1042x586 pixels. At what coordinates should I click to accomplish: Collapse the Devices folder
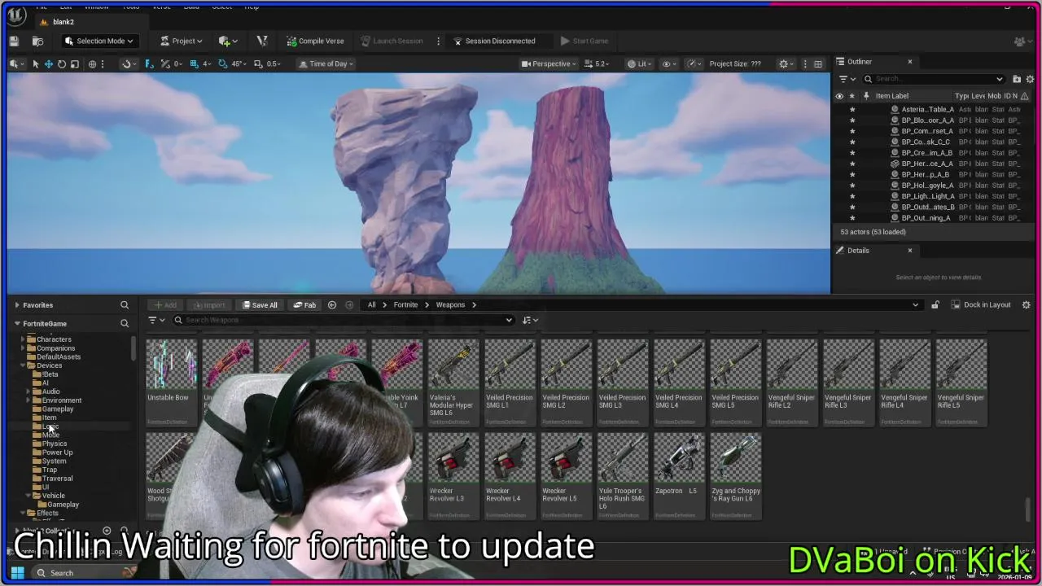point(22,365)
